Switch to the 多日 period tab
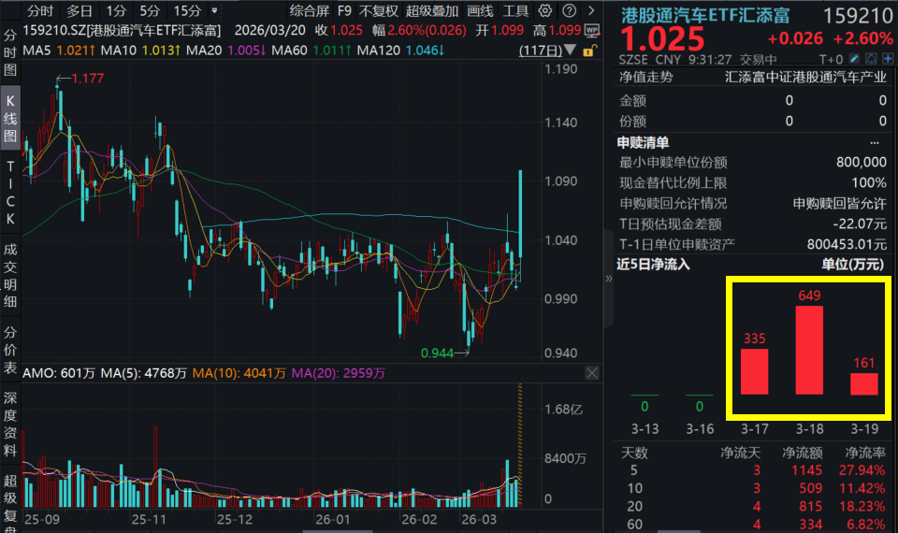898x533 pixels. pos(79,10)
